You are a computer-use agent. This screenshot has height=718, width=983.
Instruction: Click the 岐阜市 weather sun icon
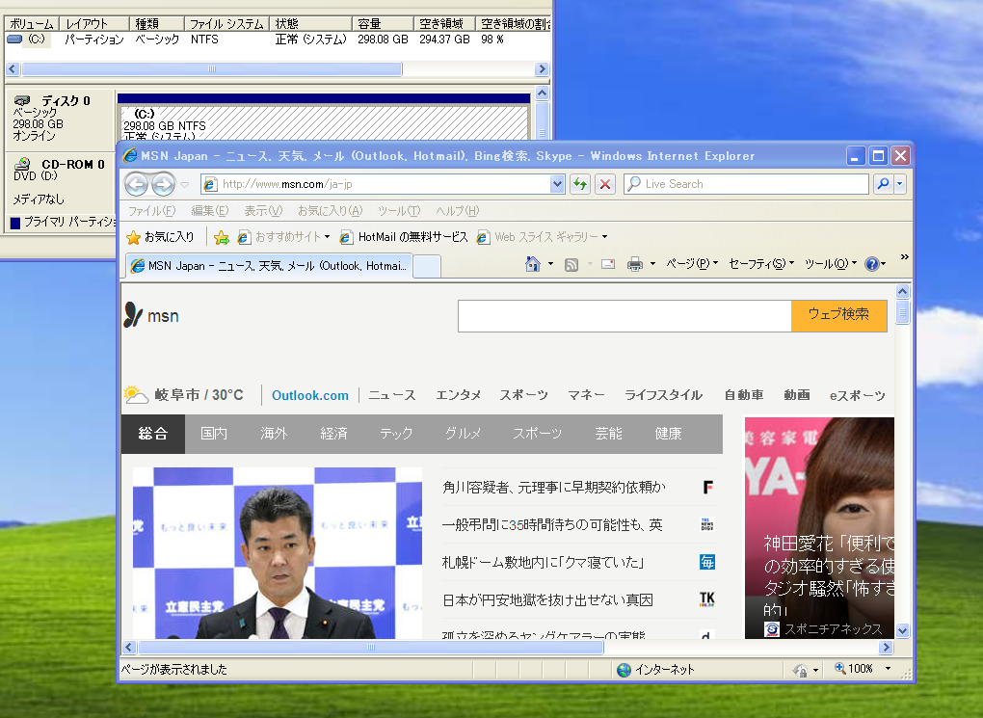136,394
